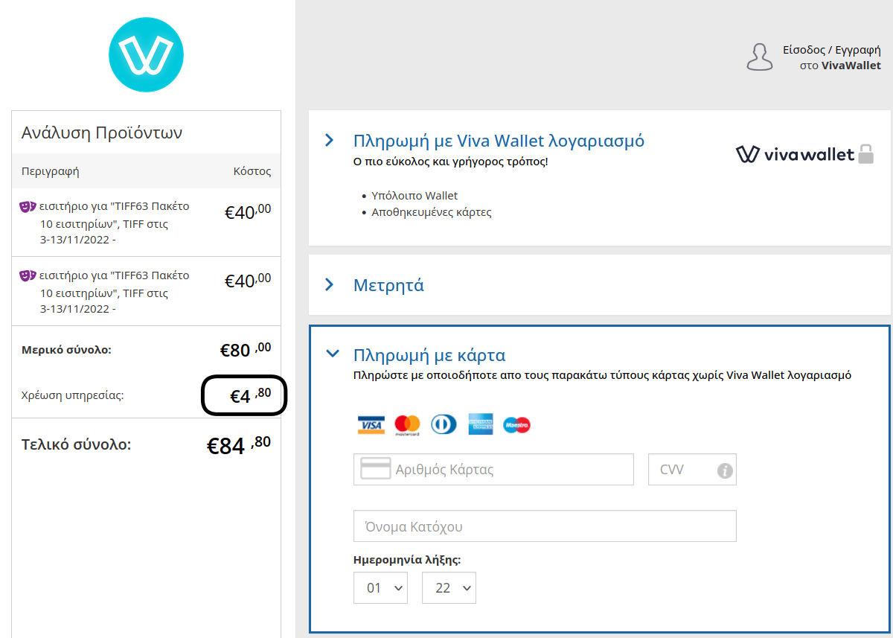
Task: Open the expiry month dropdown showing 01
Action: click(380, 588)
